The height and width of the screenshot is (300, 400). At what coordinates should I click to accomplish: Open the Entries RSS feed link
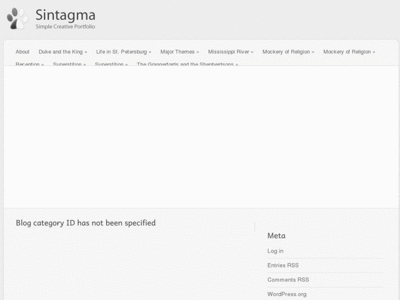[283, 265]
